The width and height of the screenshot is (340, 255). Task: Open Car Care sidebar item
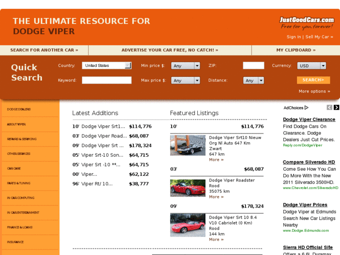pyautogui.click(x=14, y=168)
